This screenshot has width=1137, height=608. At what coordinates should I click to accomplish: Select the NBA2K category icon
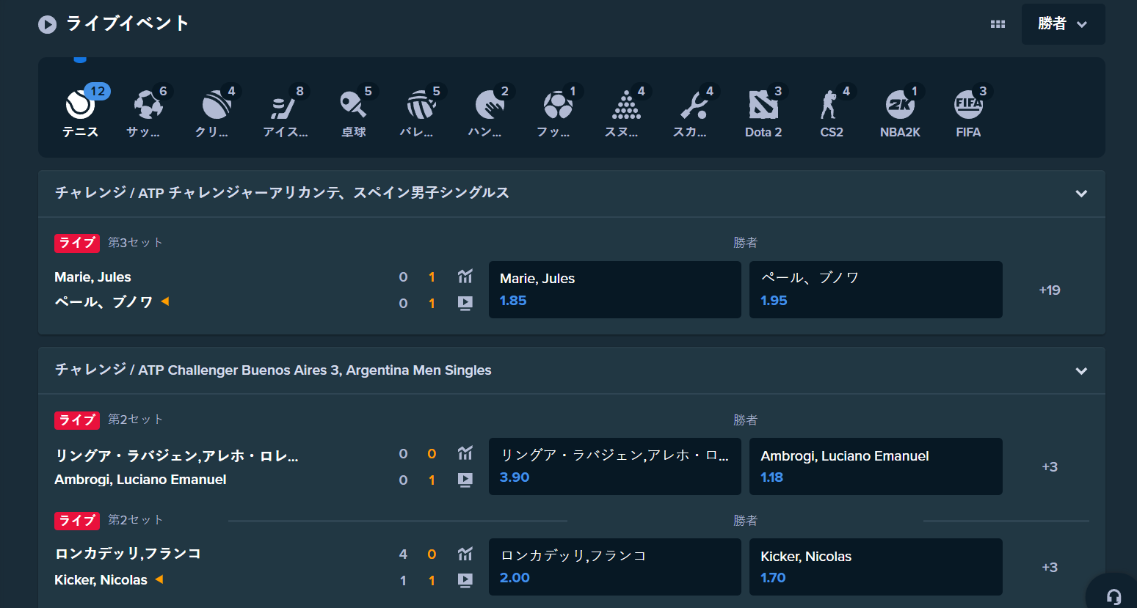click(900, 110)
